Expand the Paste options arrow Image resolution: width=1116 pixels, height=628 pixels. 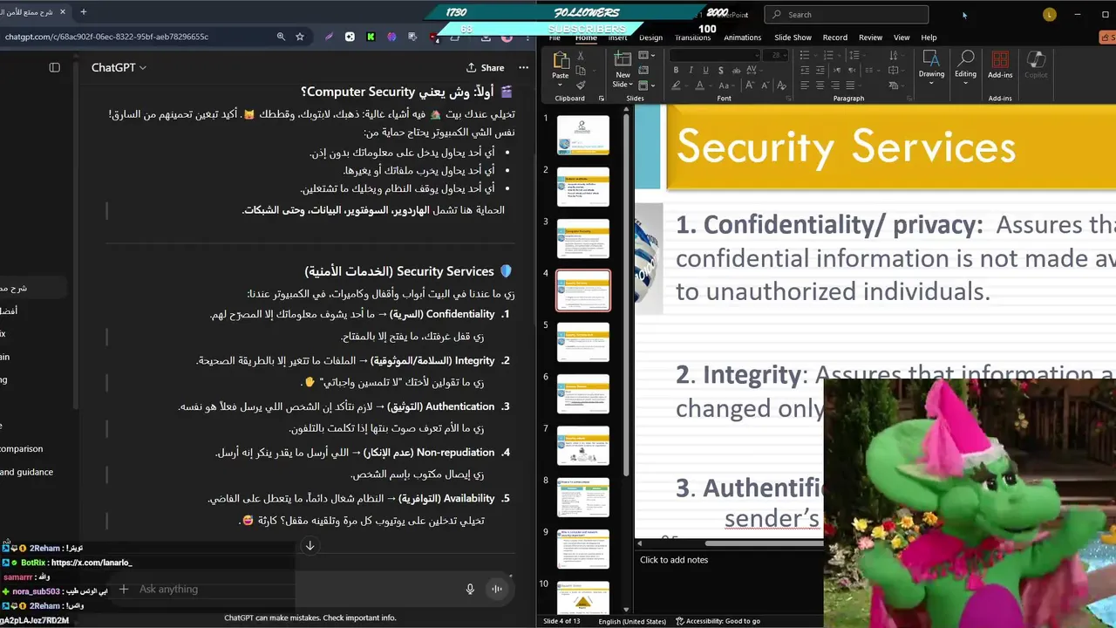(560, 85)
